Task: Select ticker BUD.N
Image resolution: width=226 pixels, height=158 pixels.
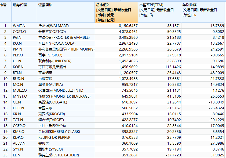Action: [19, 79]
